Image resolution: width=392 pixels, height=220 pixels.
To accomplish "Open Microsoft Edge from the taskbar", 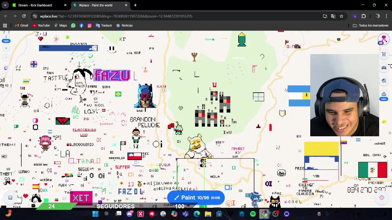I will click(x=197, y=214).
